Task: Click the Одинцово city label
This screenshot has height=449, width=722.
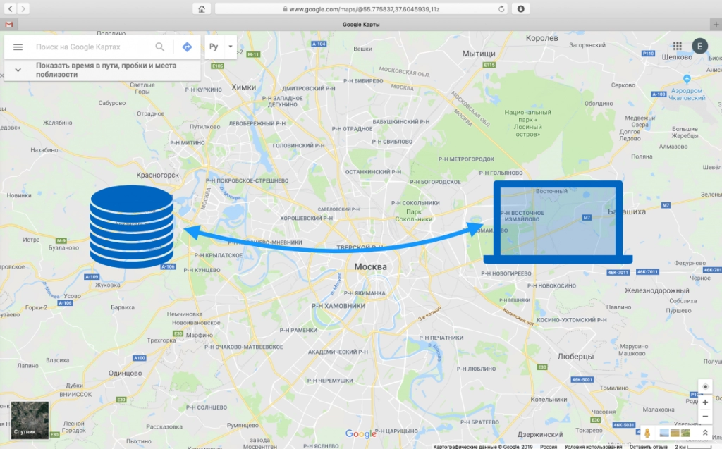Action: [x=126, y=373]
